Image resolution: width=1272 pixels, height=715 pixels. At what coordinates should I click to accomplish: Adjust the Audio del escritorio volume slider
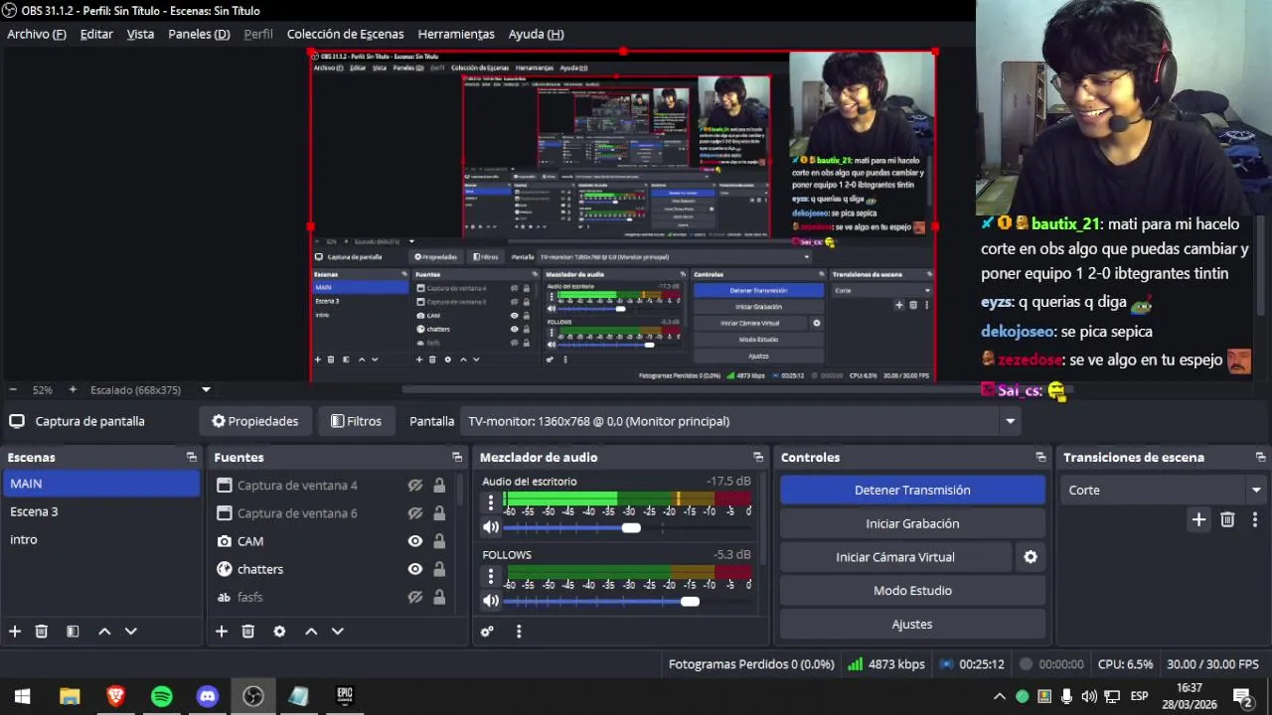coord(630,528)
